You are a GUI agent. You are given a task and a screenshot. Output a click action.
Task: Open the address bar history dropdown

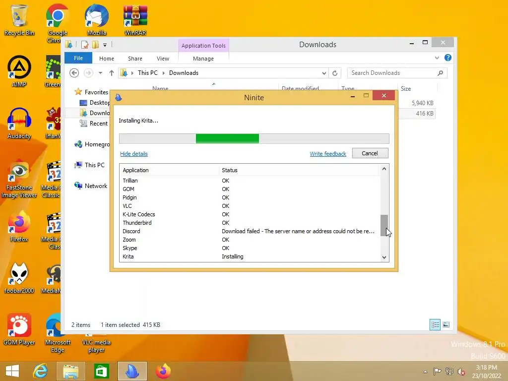tap(324, 73)
